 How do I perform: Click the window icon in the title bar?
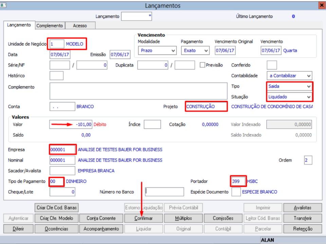point(3,5)
